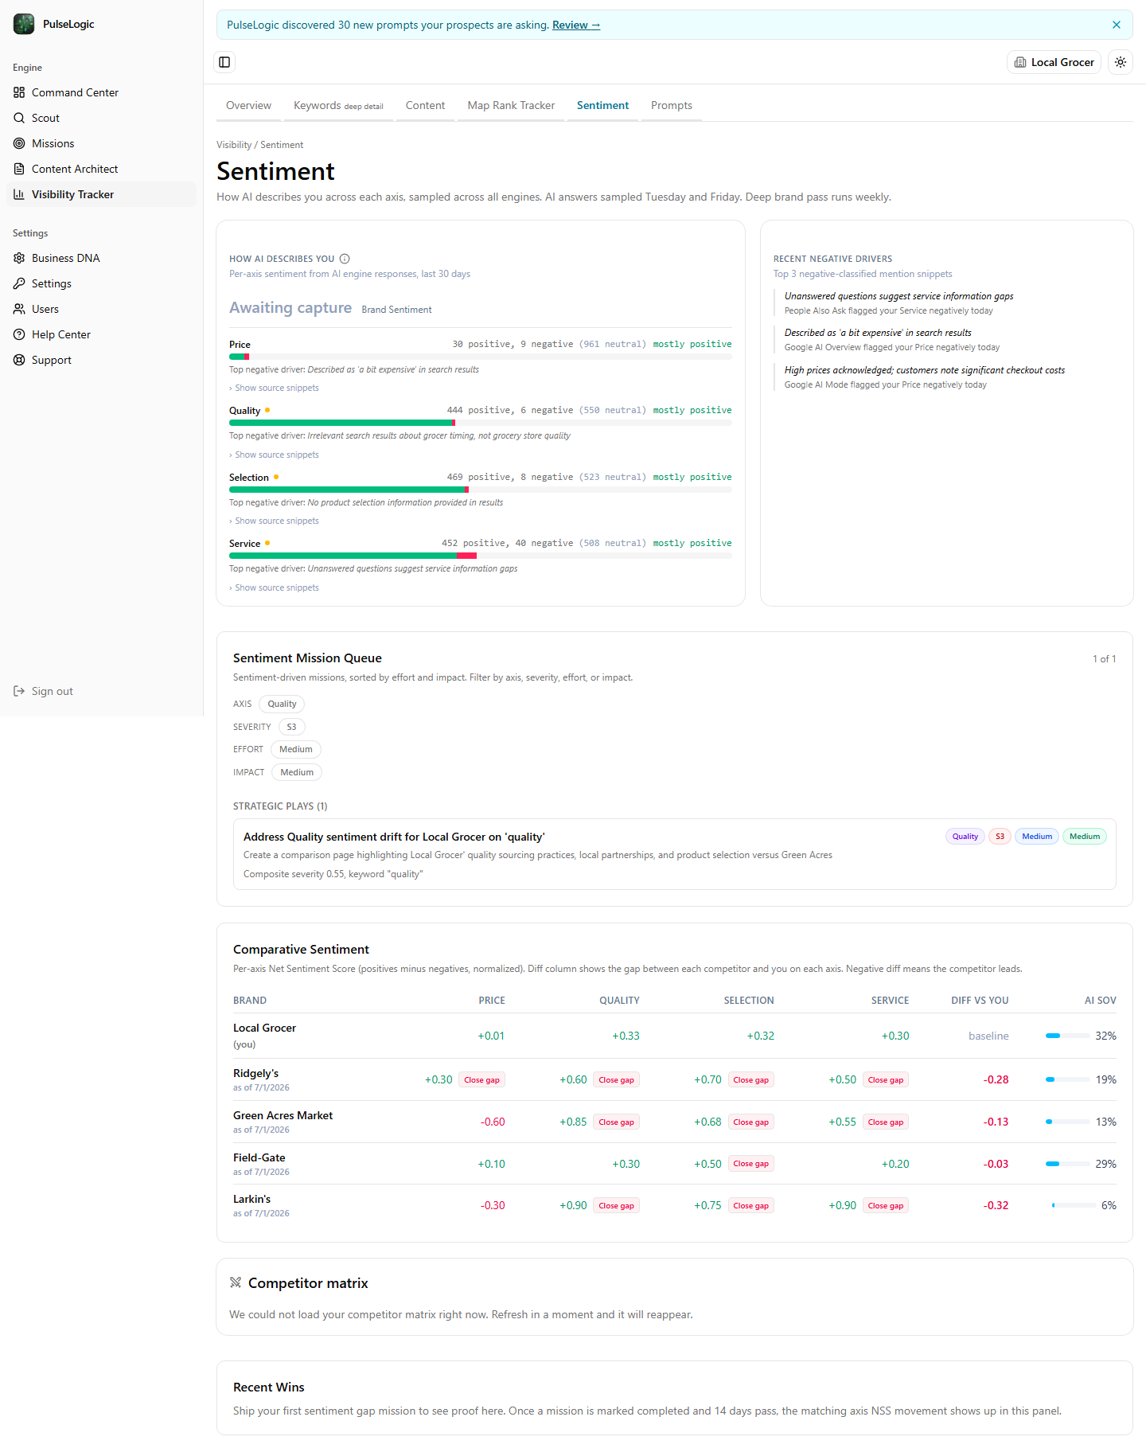Open Users people icon

coord(19,309)
